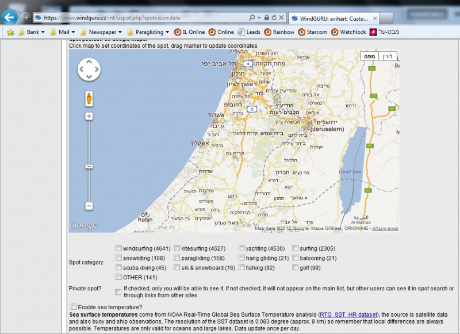The height and width of the screenshot is (334, 460).
Task: Check the kitesurfing category box
Action: pyautogui.click(x=177, y=248)
